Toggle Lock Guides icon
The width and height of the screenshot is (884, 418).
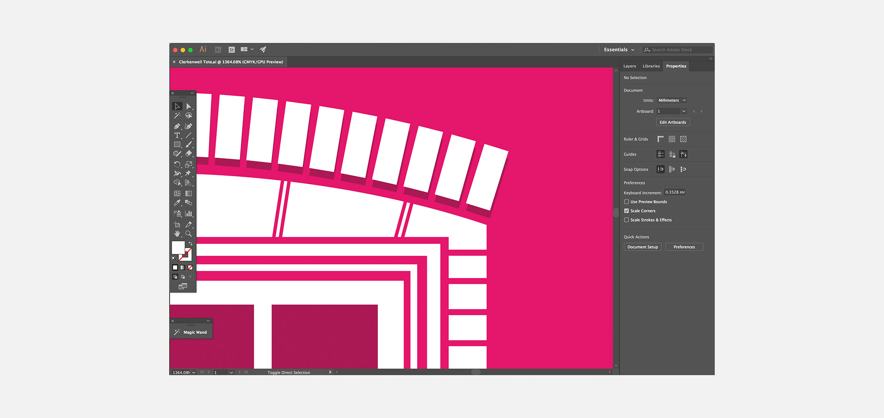coord(672,154)
